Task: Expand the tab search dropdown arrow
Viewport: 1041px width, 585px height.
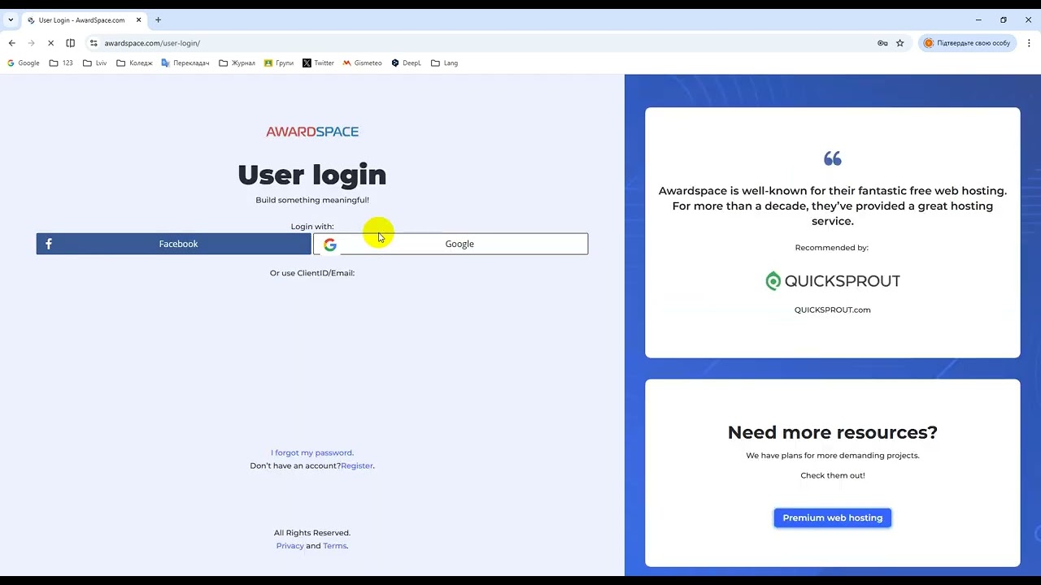Action: (x=11, y=19)
